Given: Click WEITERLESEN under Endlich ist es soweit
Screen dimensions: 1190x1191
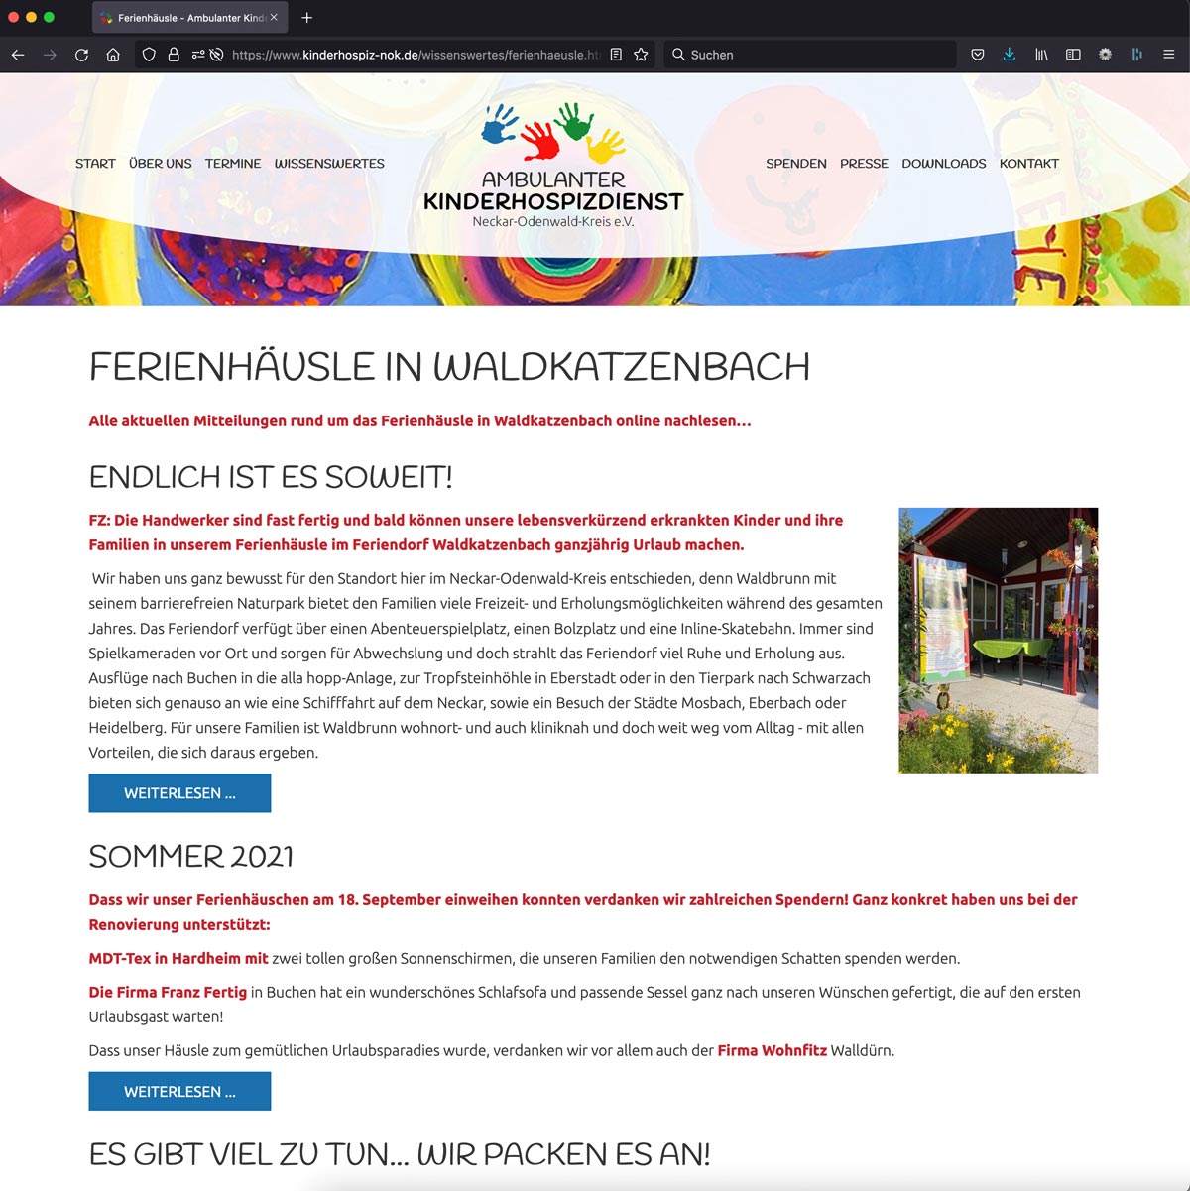Looking at the screenshot, I should pyautogui.click(x=179, y=793).
